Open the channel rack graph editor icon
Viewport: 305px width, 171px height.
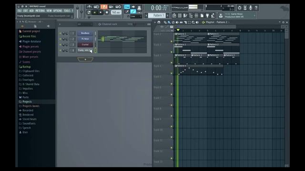click(x=149, y=24)
